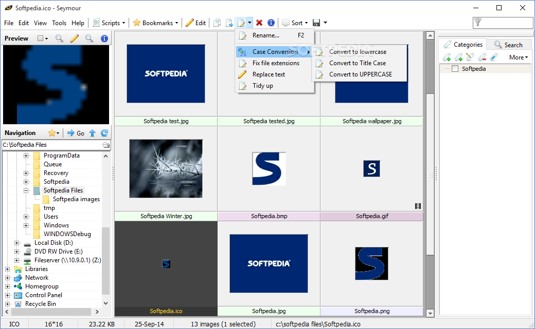The height and width of the screenshot is (329, 535).
Task: Click the second magnifier in the Preview bar
Action: (90, 38)
